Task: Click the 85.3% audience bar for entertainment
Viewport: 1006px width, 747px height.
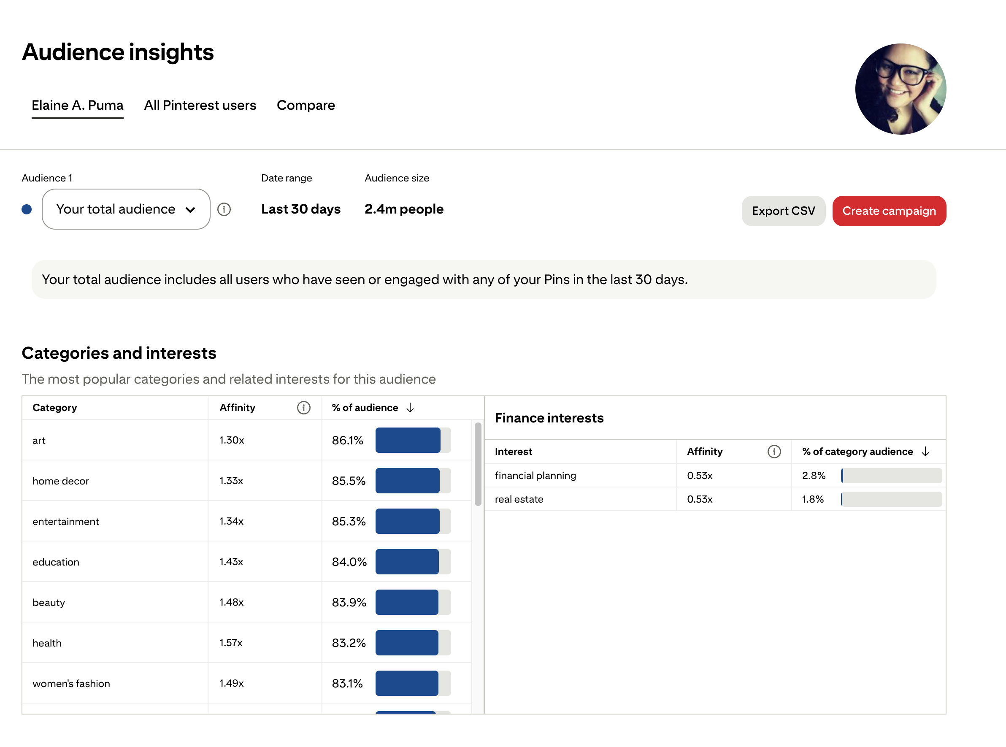Action: coord(413,521)
